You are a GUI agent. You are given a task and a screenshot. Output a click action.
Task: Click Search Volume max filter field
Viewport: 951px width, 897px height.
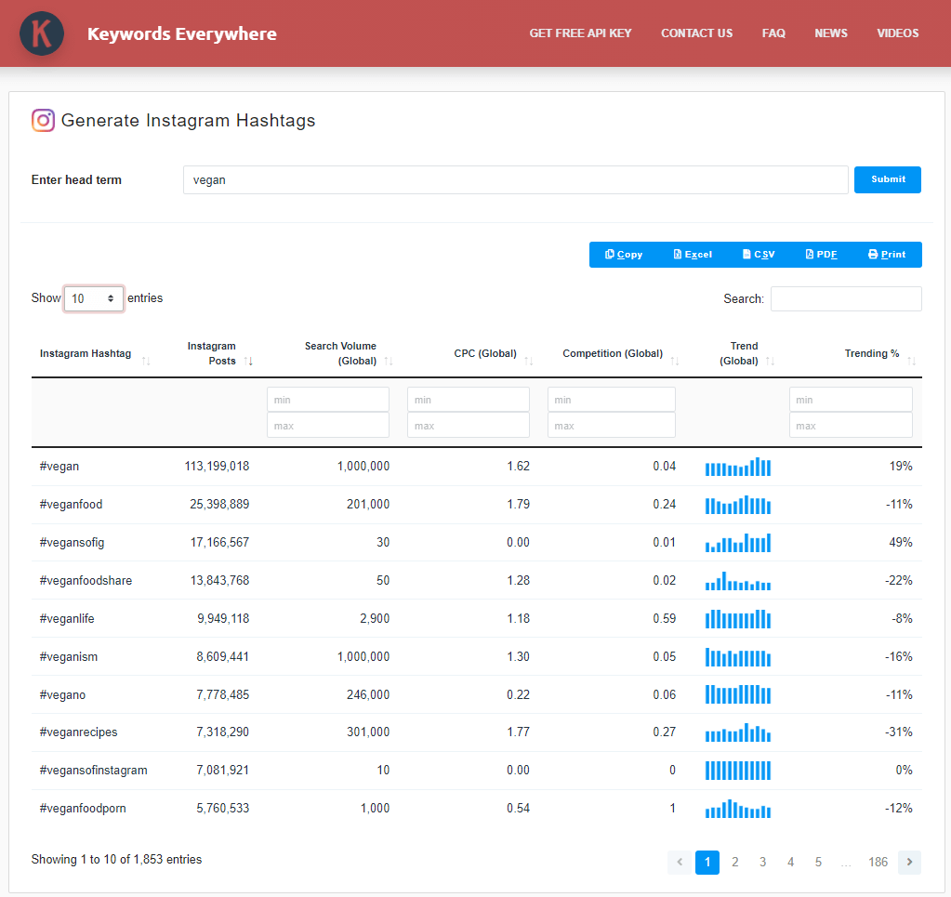[328, 425]
